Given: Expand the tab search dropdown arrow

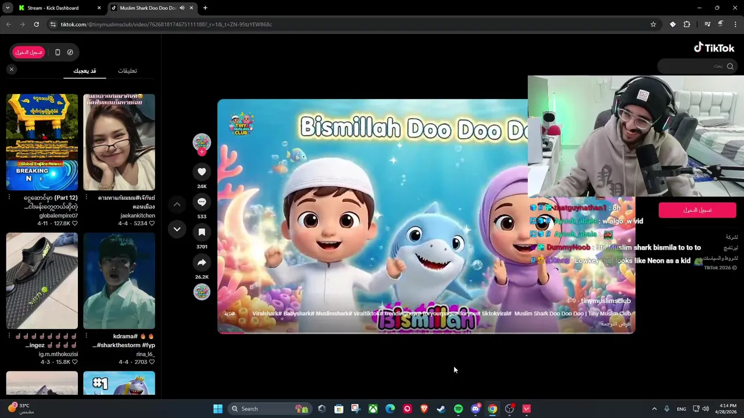Looking at the screenshot, I should (8, 8).
